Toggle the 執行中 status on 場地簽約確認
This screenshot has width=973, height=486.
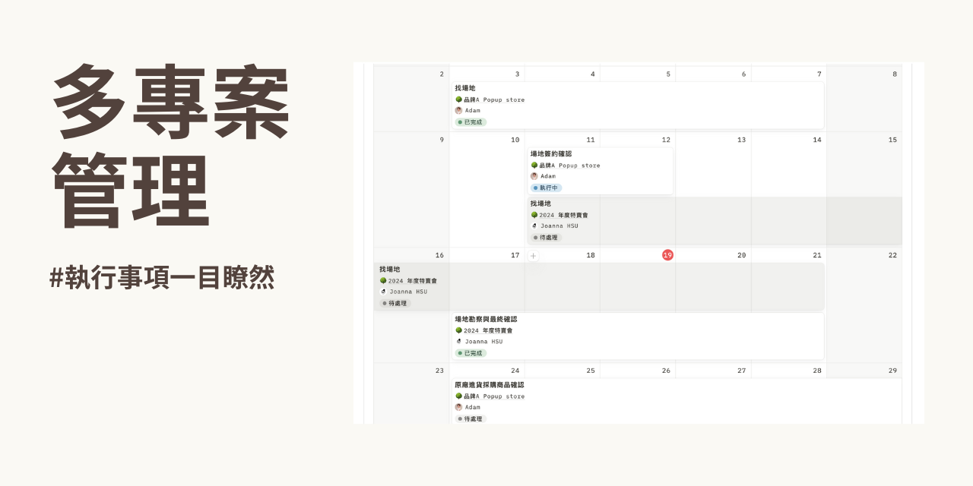coord(547,188)
